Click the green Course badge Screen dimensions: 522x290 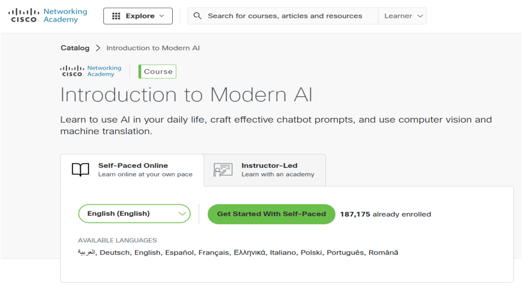(x=158, y=72)
